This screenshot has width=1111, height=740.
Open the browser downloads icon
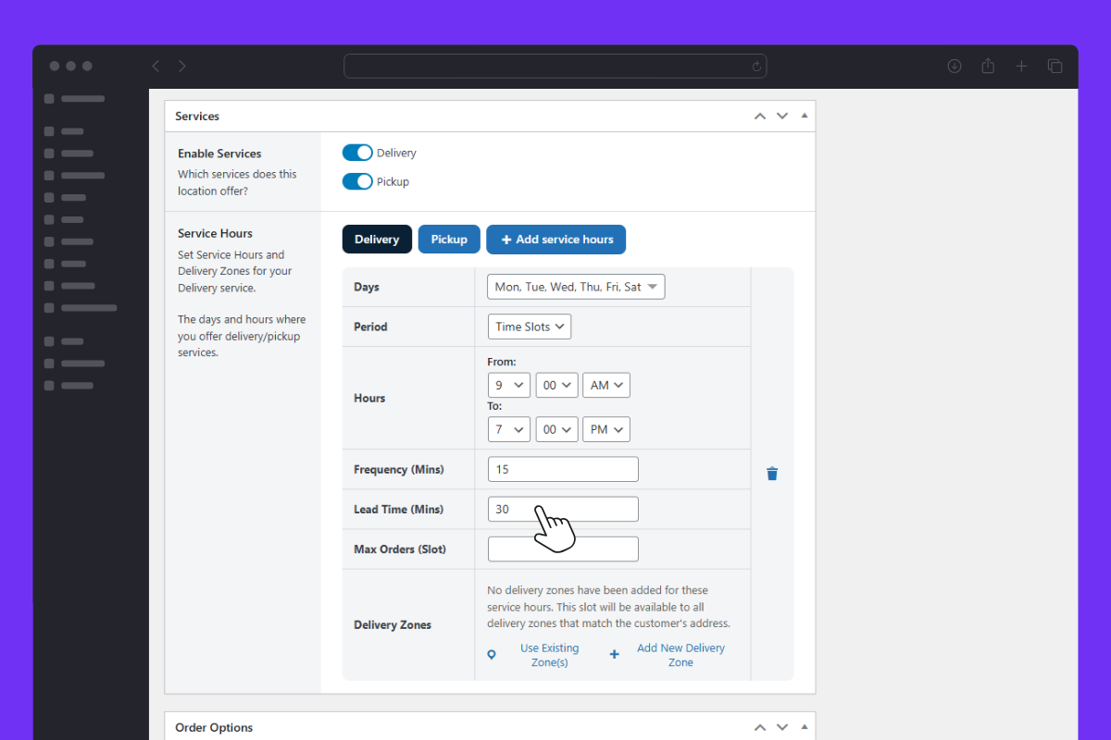tap(955, 66)
